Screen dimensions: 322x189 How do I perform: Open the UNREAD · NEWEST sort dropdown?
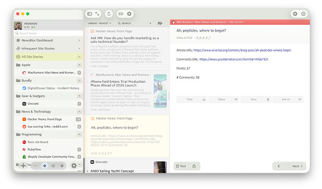(x=99, y=23)
